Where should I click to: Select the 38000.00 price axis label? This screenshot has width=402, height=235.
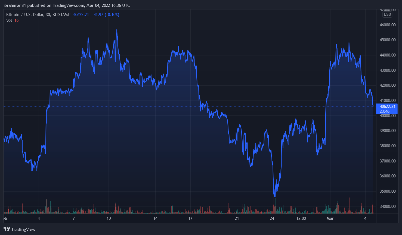[387, 146]
